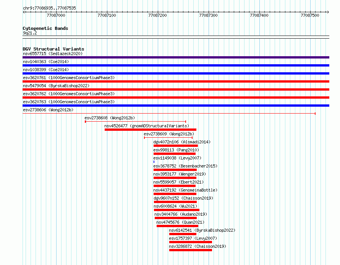340x265 pixels.
Task: Click the blue bar under nsv1038399
Action: 176,73
